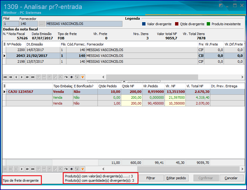Go to previous record in orders grid navigator
The width and height of the screenshot is (247, 190).
pos(16,77)
